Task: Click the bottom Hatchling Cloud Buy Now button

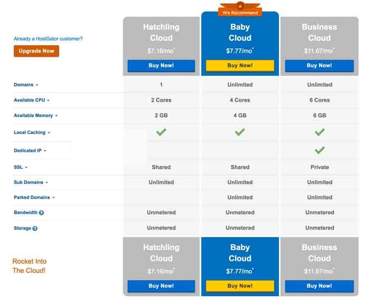Action: tap(161, 286)
